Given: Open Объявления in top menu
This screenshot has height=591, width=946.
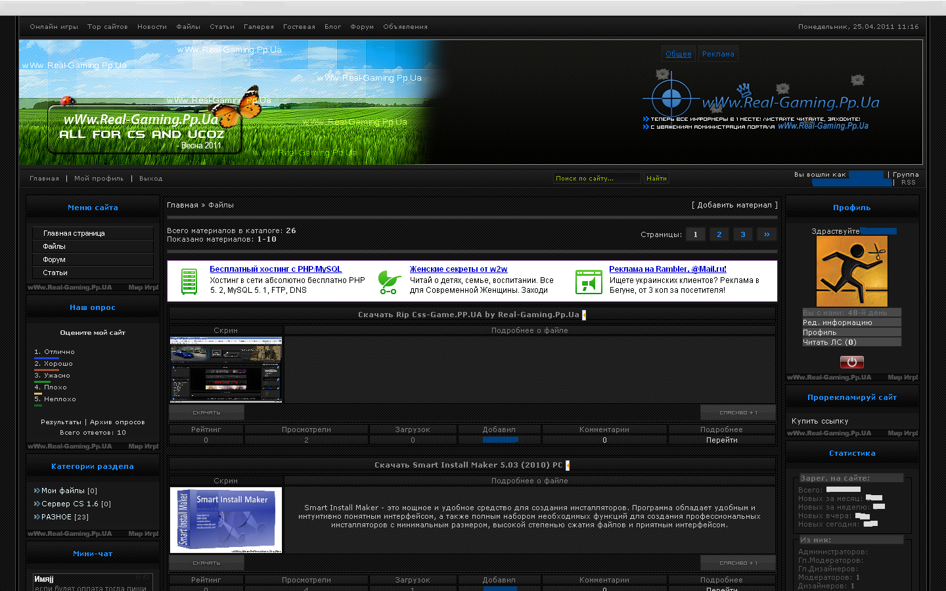Looking at the screenshot, I should coord(405,27).
